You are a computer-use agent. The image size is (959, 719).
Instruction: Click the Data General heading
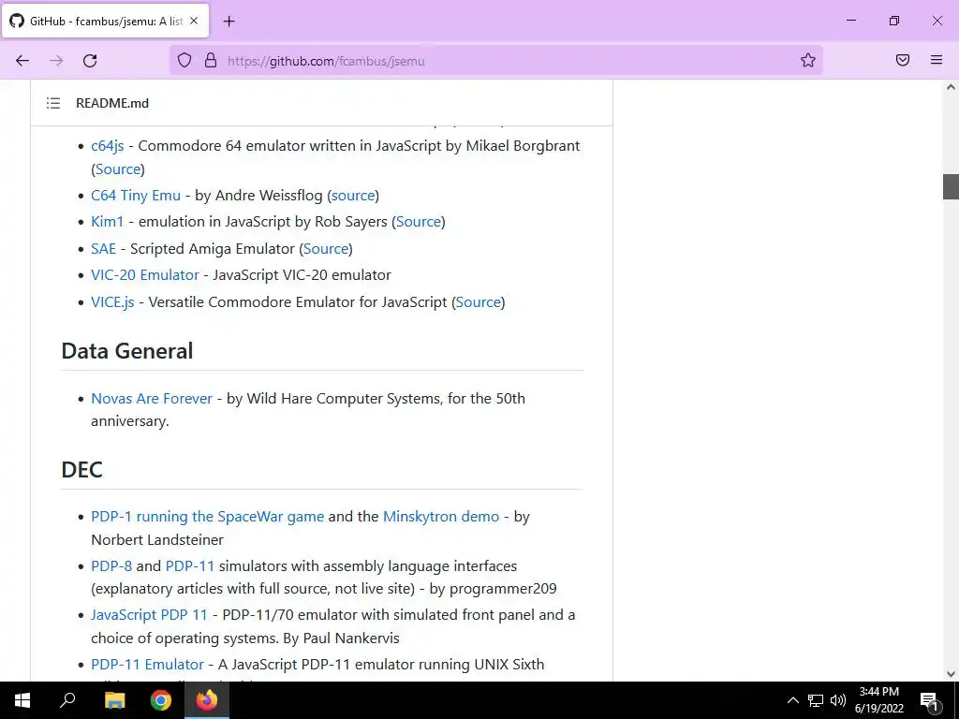tap(127, 351)
